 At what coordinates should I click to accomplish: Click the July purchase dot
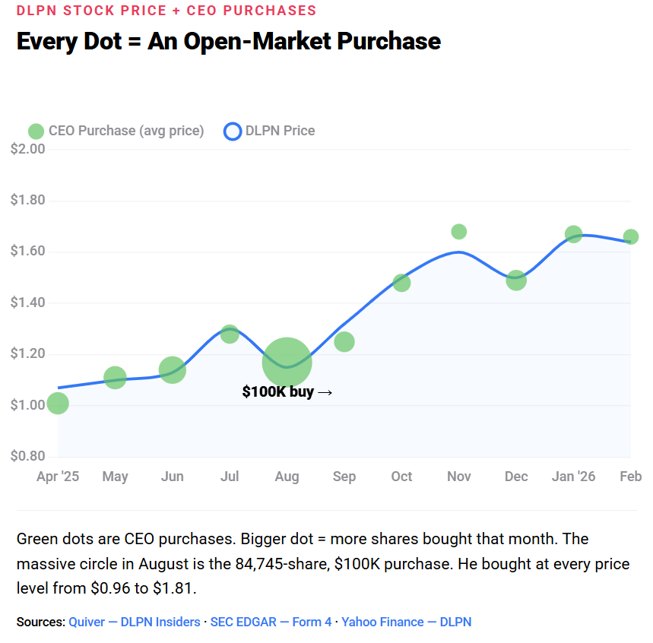click(230, 334)
